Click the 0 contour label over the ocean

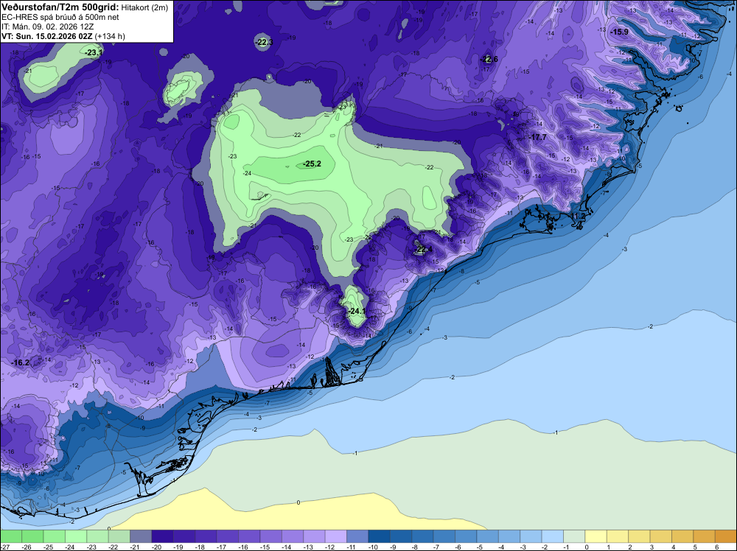coord(298,502)
